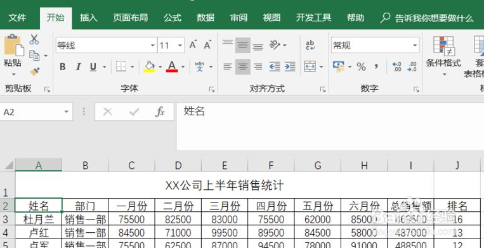This screenshot has width=484, height=248.
Task: Select column C header
Action: tap(132, 165)
